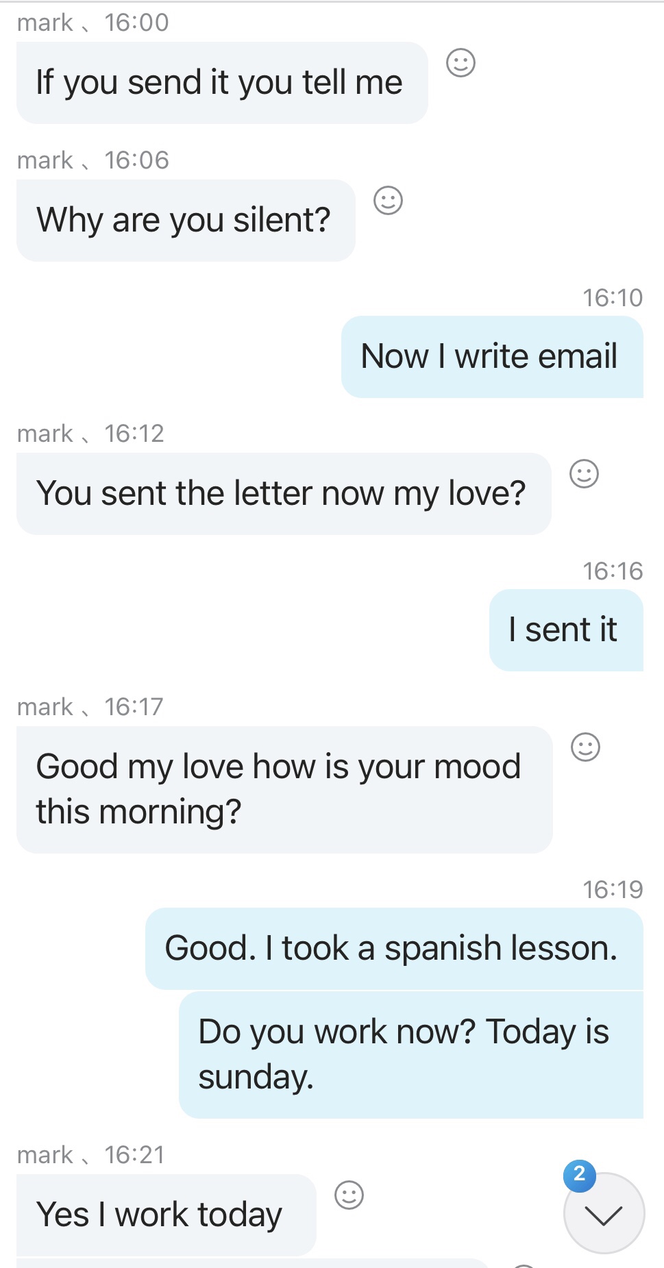Click the 16:10 timestamp above sent message
This screenshot has width=664, height=1268.
pos(612,298)
